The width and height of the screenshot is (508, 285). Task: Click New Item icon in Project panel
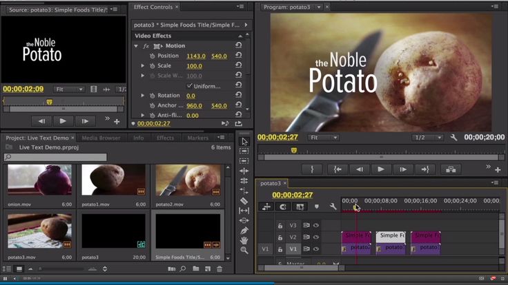click(208, 268)
